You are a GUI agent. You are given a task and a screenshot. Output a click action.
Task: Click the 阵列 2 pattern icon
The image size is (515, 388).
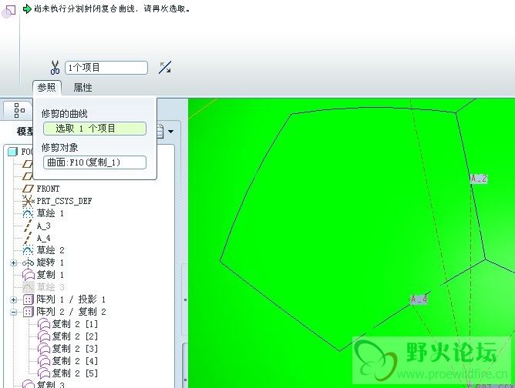[x=29, y=312]
